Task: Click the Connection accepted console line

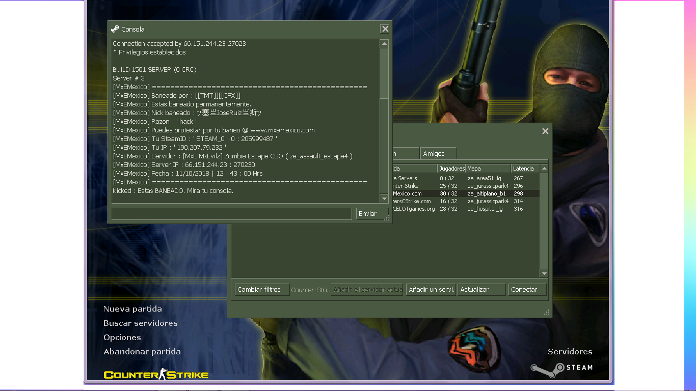Action: pos(179,44)
